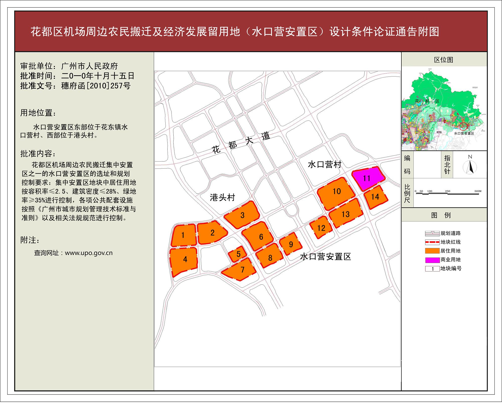
Task: Click the magenta commercial land legend swatch
Action: tap(432, 260)
